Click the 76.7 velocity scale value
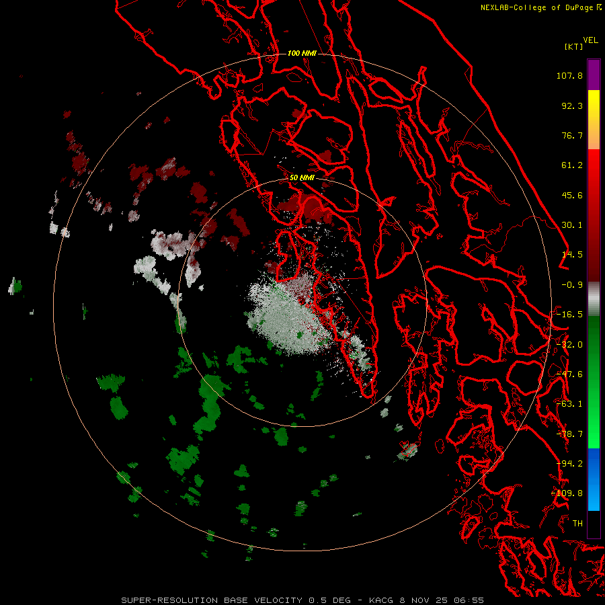The width and height of the screenshot is (605, 605). (x=572, y=135)
